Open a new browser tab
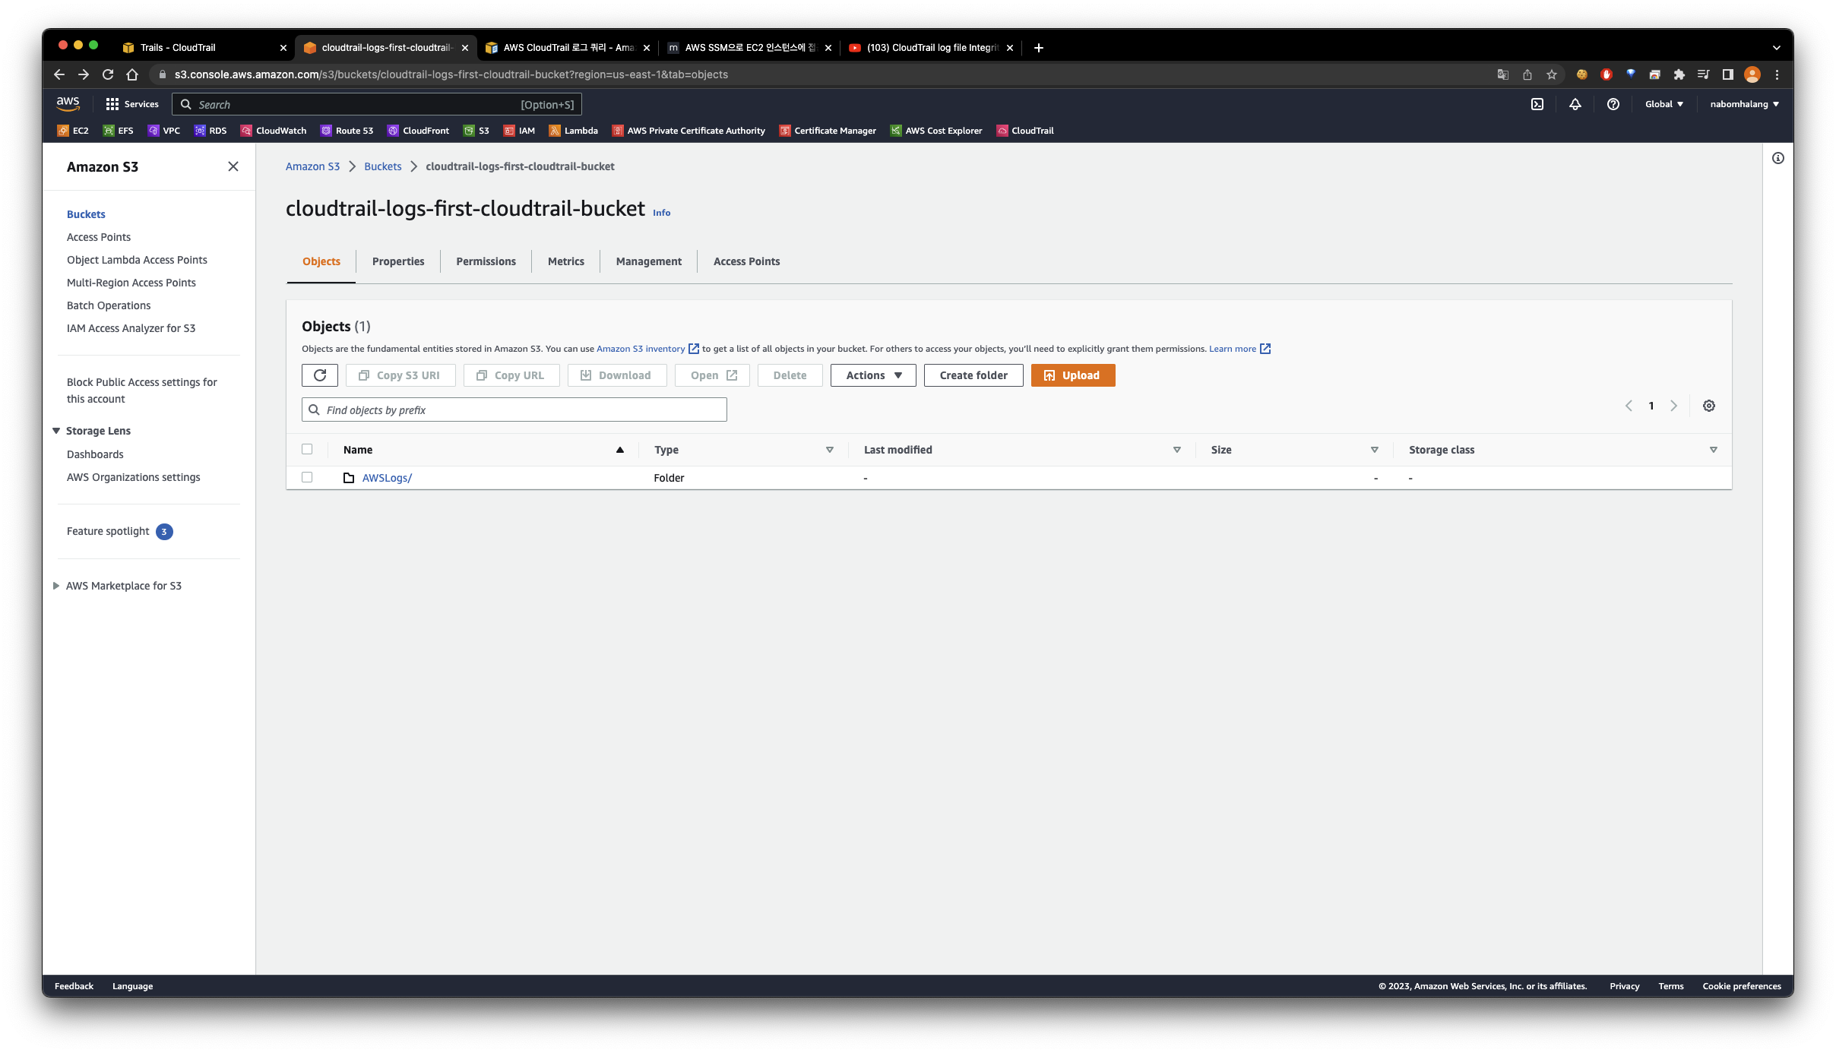The height and width of the screenshot is (1053, 1836). point(1039,47)
